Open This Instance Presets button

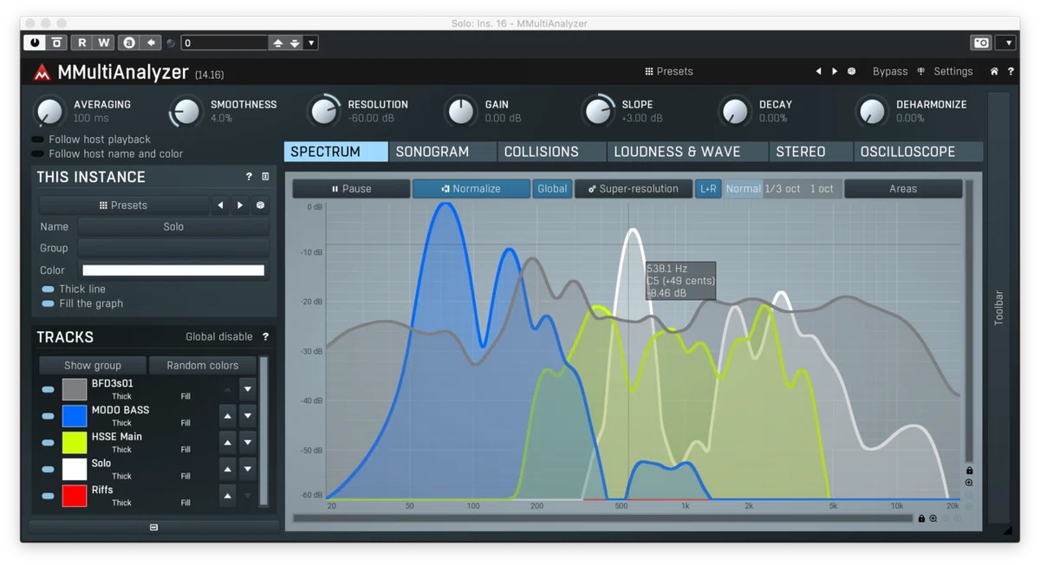pos(124,205)
